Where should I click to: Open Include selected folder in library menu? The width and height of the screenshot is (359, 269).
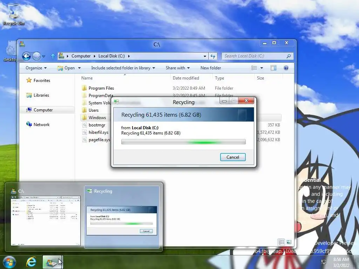[x=123, y=68]
